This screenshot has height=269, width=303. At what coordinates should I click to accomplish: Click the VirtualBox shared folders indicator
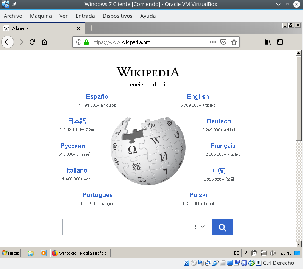223,263
